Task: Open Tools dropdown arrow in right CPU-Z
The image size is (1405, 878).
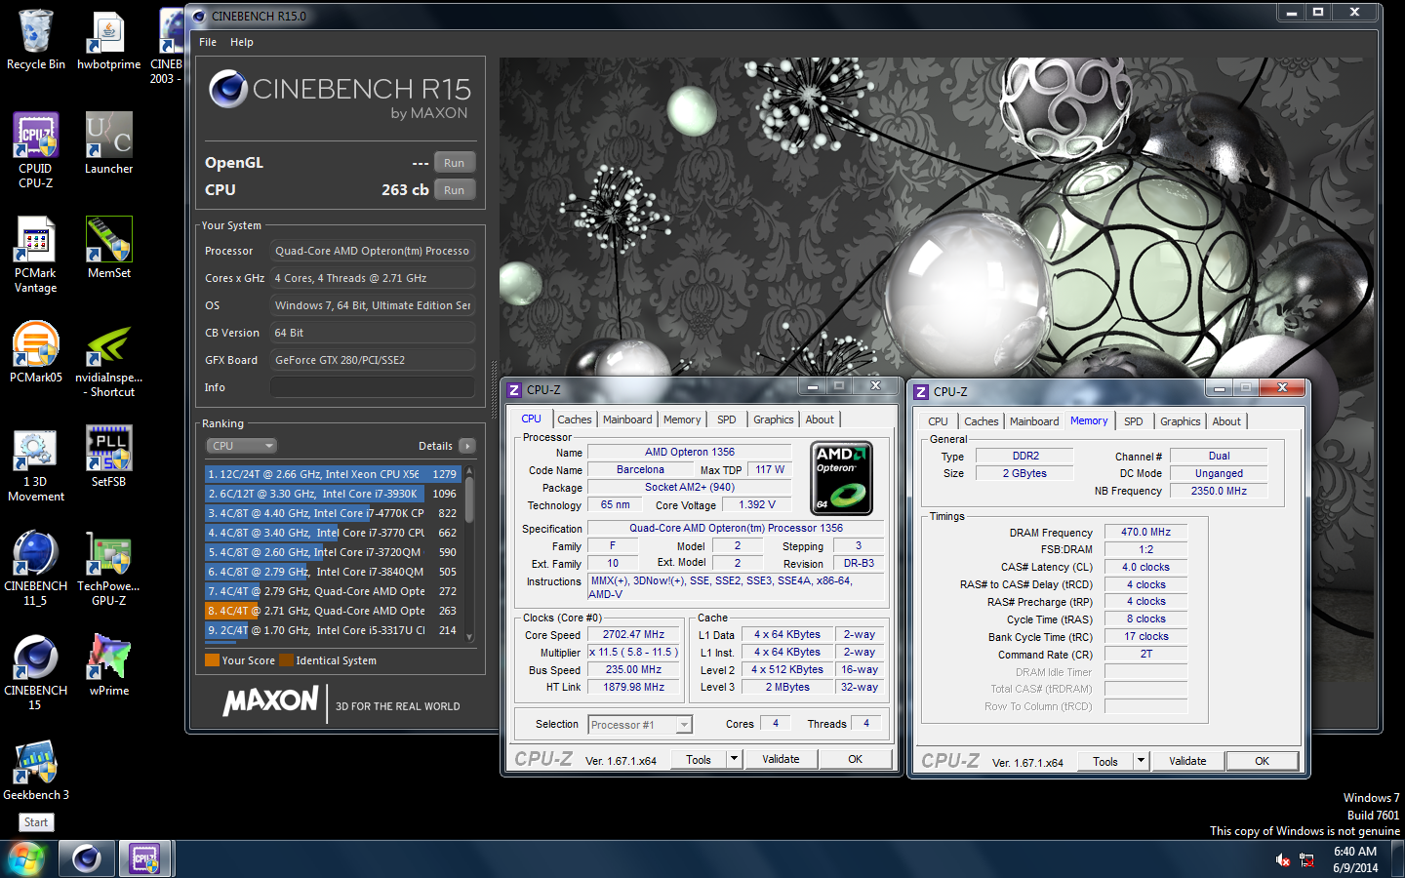Action: [x=1142, y=762]
